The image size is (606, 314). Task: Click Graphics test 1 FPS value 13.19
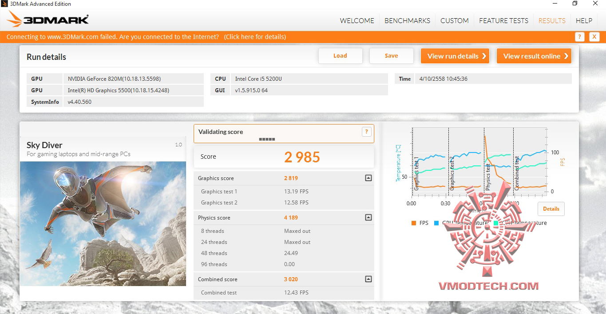(x=296, y=192)
